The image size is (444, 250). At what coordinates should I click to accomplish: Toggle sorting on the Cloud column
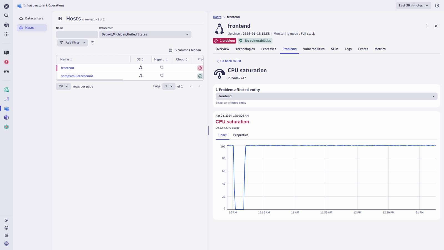click(186, 59)
